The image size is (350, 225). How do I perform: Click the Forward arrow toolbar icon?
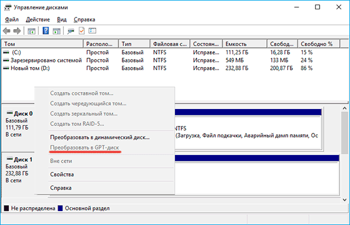tap(17, 31)
